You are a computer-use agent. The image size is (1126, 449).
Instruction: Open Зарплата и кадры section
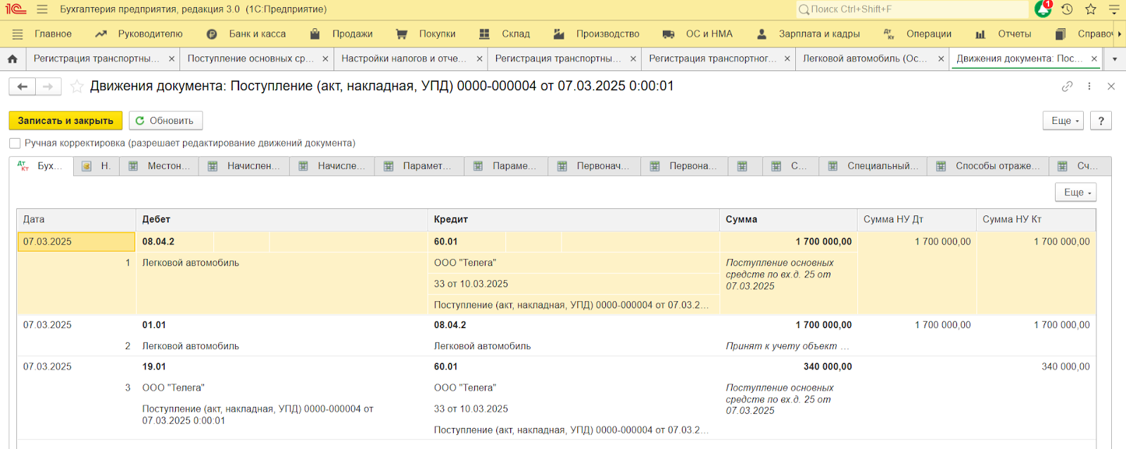[808, 34]
